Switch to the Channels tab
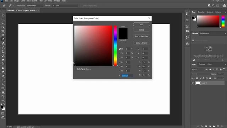This screenshot has width=227, height=128. [202, 64]
